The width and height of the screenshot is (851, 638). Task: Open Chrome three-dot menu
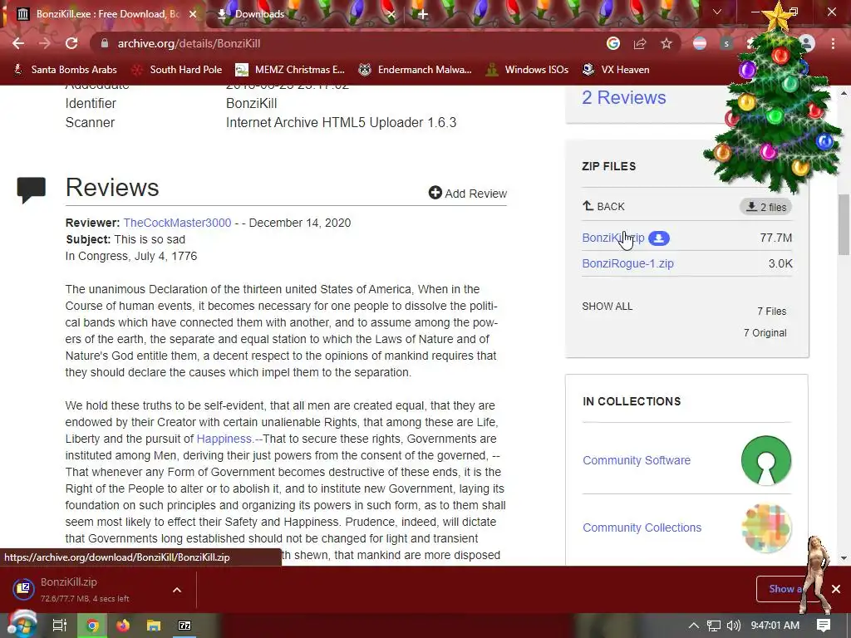pos(833,43)
